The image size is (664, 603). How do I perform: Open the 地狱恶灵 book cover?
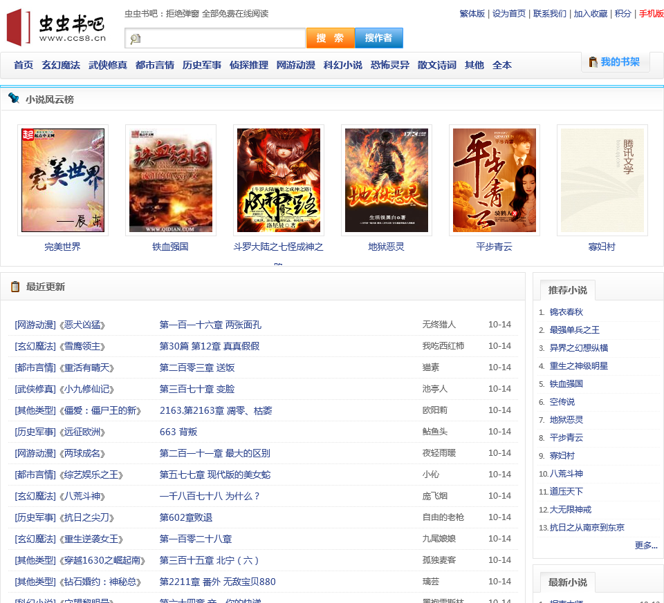click(x=387, y=180)
